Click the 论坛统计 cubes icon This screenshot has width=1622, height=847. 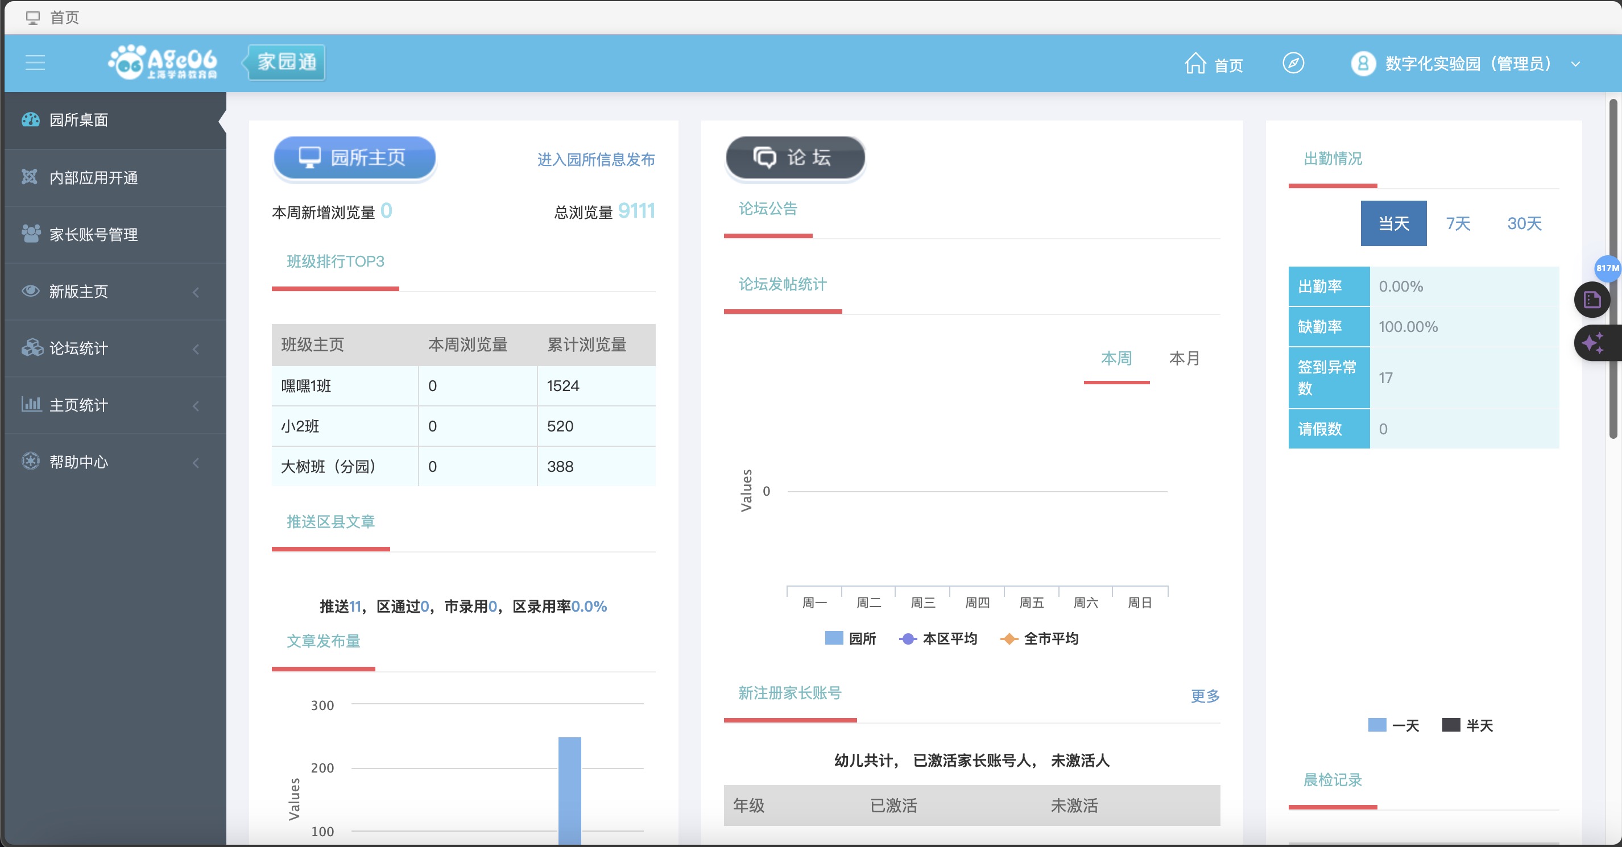tap(31, 347)
